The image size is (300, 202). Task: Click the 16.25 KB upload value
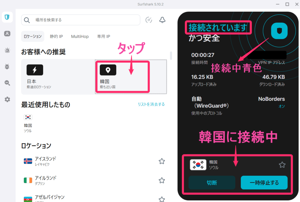coord(202,77)
